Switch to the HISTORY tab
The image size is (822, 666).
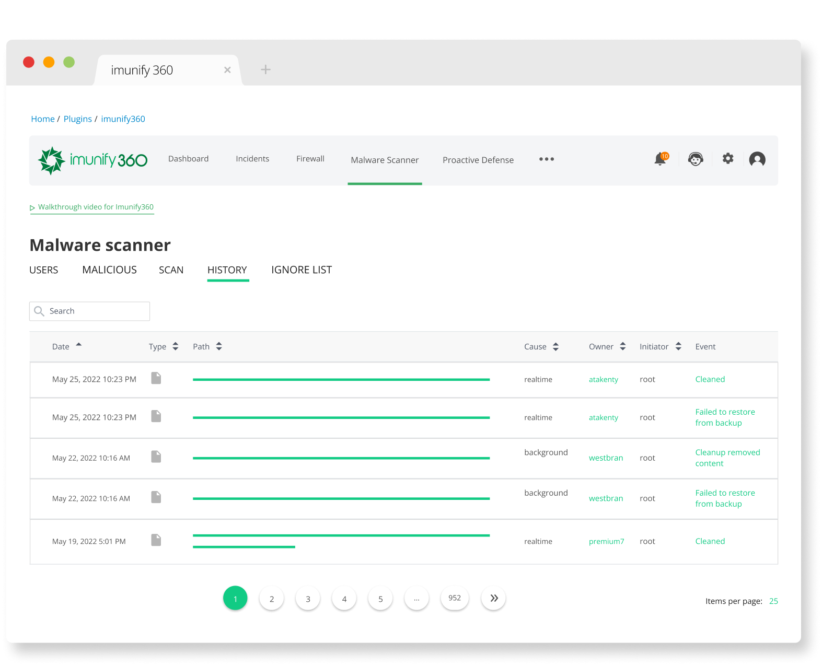coord(227,270)
